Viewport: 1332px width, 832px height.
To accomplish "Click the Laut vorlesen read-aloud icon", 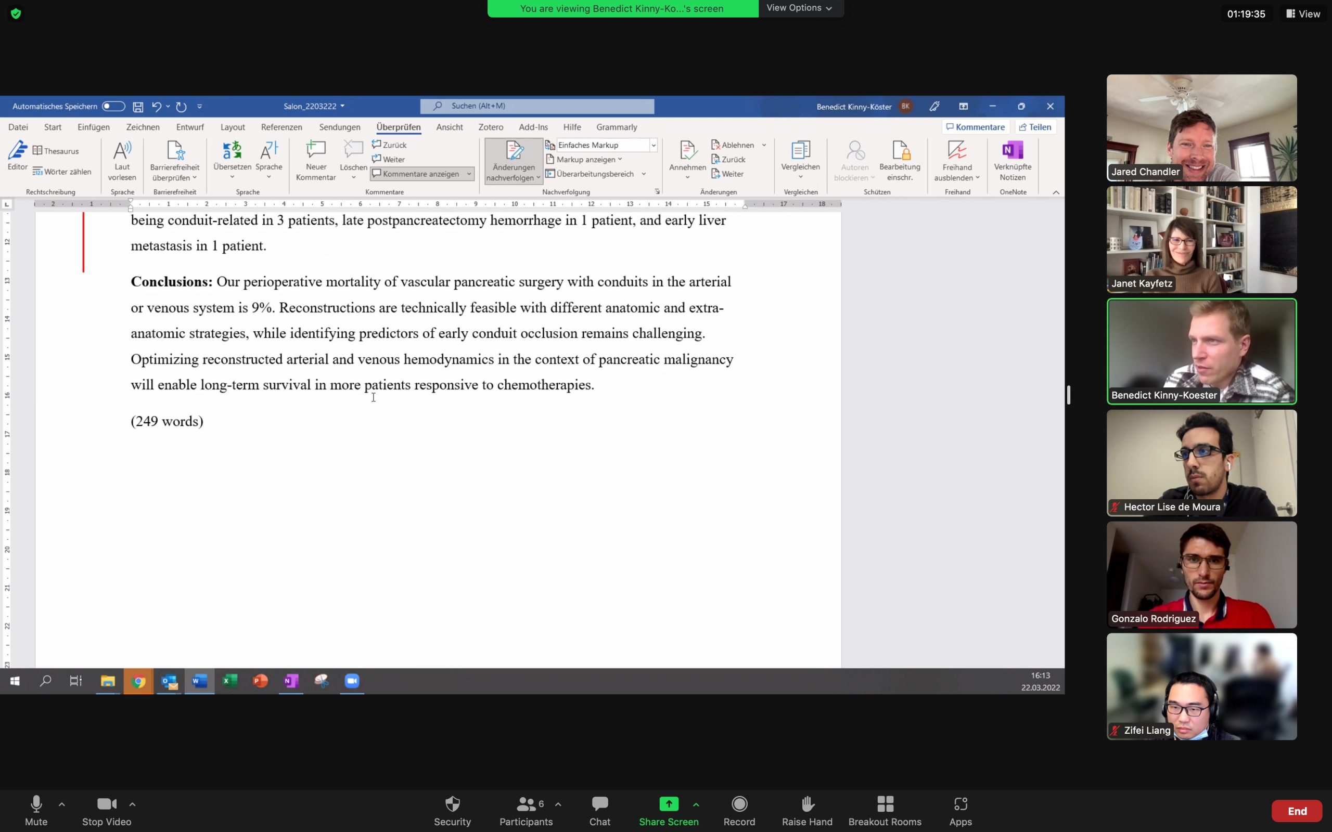I will (122, 151).
